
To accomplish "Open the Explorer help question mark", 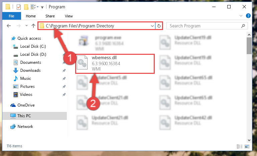I will 248,16.
